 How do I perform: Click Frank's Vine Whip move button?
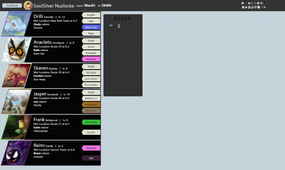tap(91, 122)
